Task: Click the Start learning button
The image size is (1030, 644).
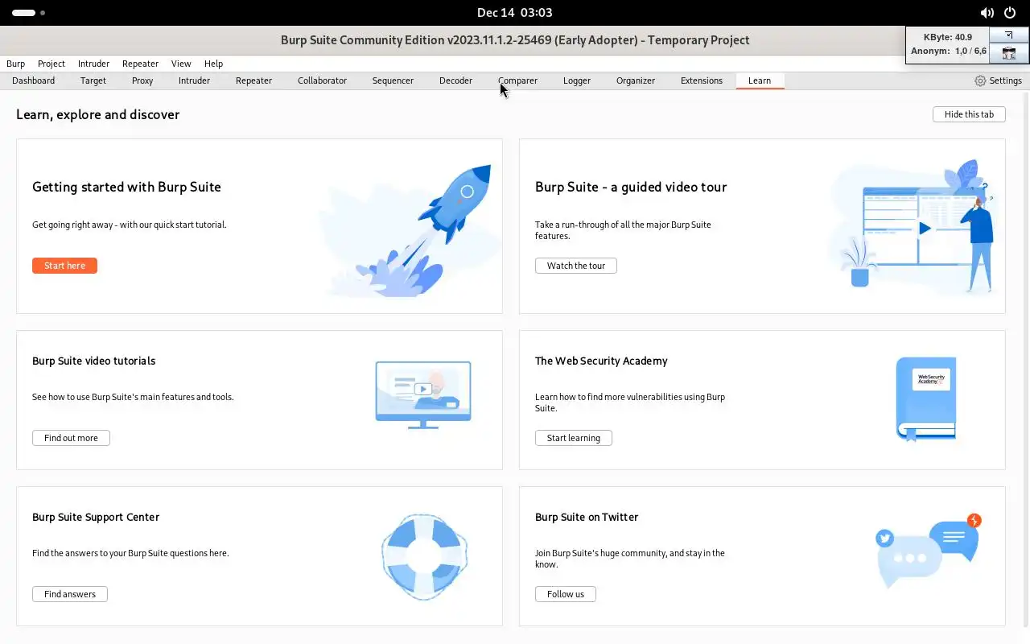Action: pyautogui.click(x=574, y=438)
